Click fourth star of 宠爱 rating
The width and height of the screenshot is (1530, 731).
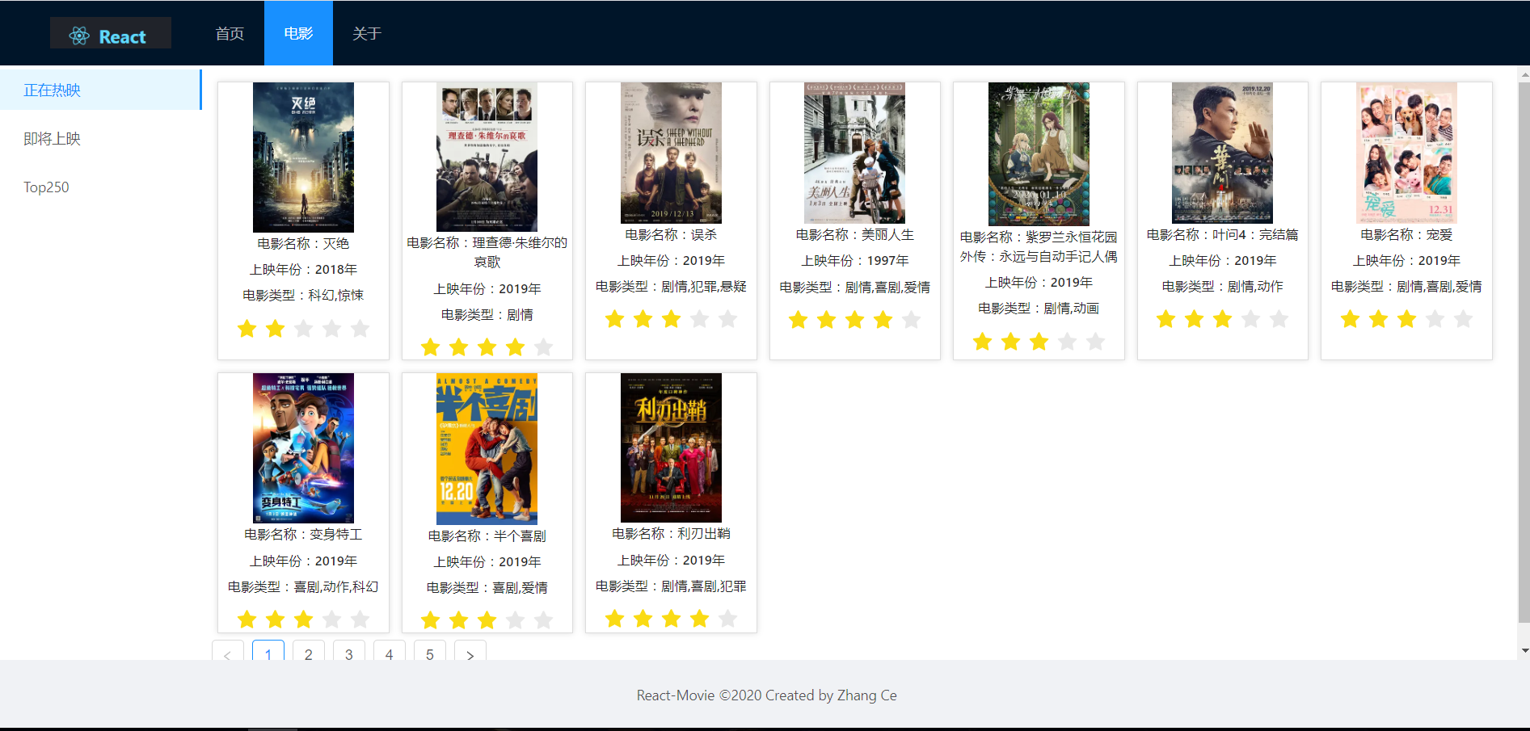pos(1435,319)
